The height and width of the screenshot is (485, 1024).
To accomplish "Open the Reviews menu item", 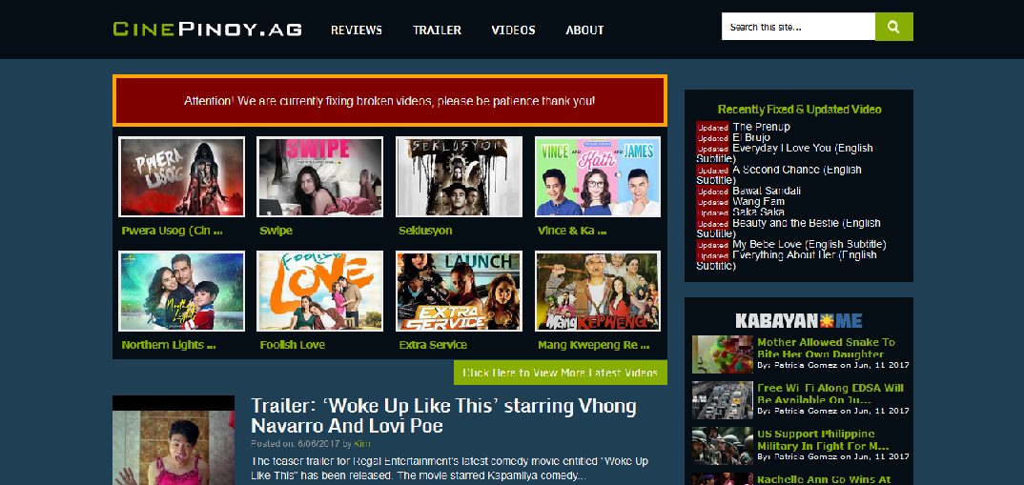I will point(356,30).
